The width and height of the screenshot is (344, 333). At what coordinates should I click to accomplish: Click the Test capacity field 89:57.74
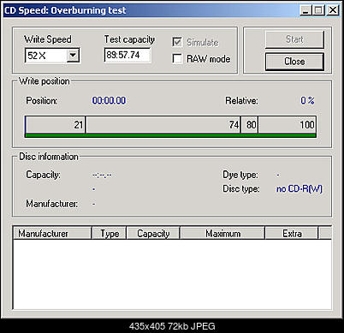128,55
